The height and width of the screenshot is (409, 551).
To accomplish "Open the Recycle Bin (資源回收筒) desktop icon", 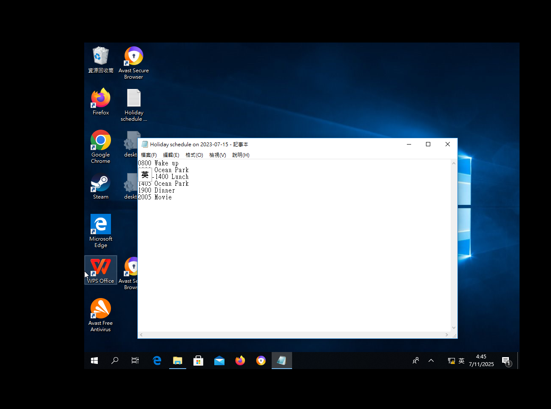I will tap(101, 60).
